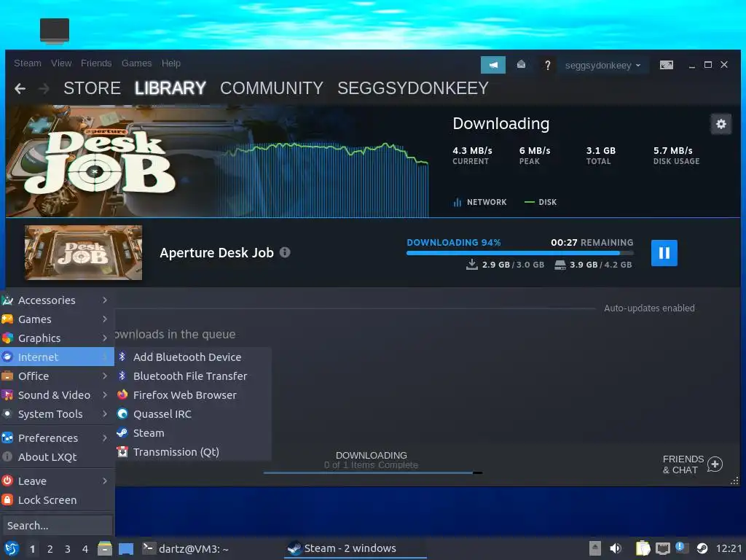Open the SEGGSYDONKEEY profile tab
The image size is (746, 560).
pyautogui.click(x=413, y=88)
